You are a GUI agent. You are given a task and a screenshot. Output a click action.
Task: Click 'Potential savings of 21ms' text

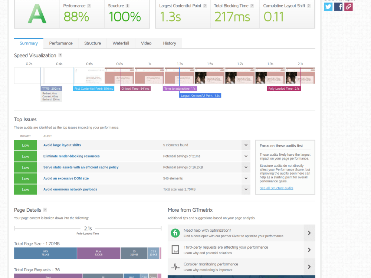coord(182,156)
